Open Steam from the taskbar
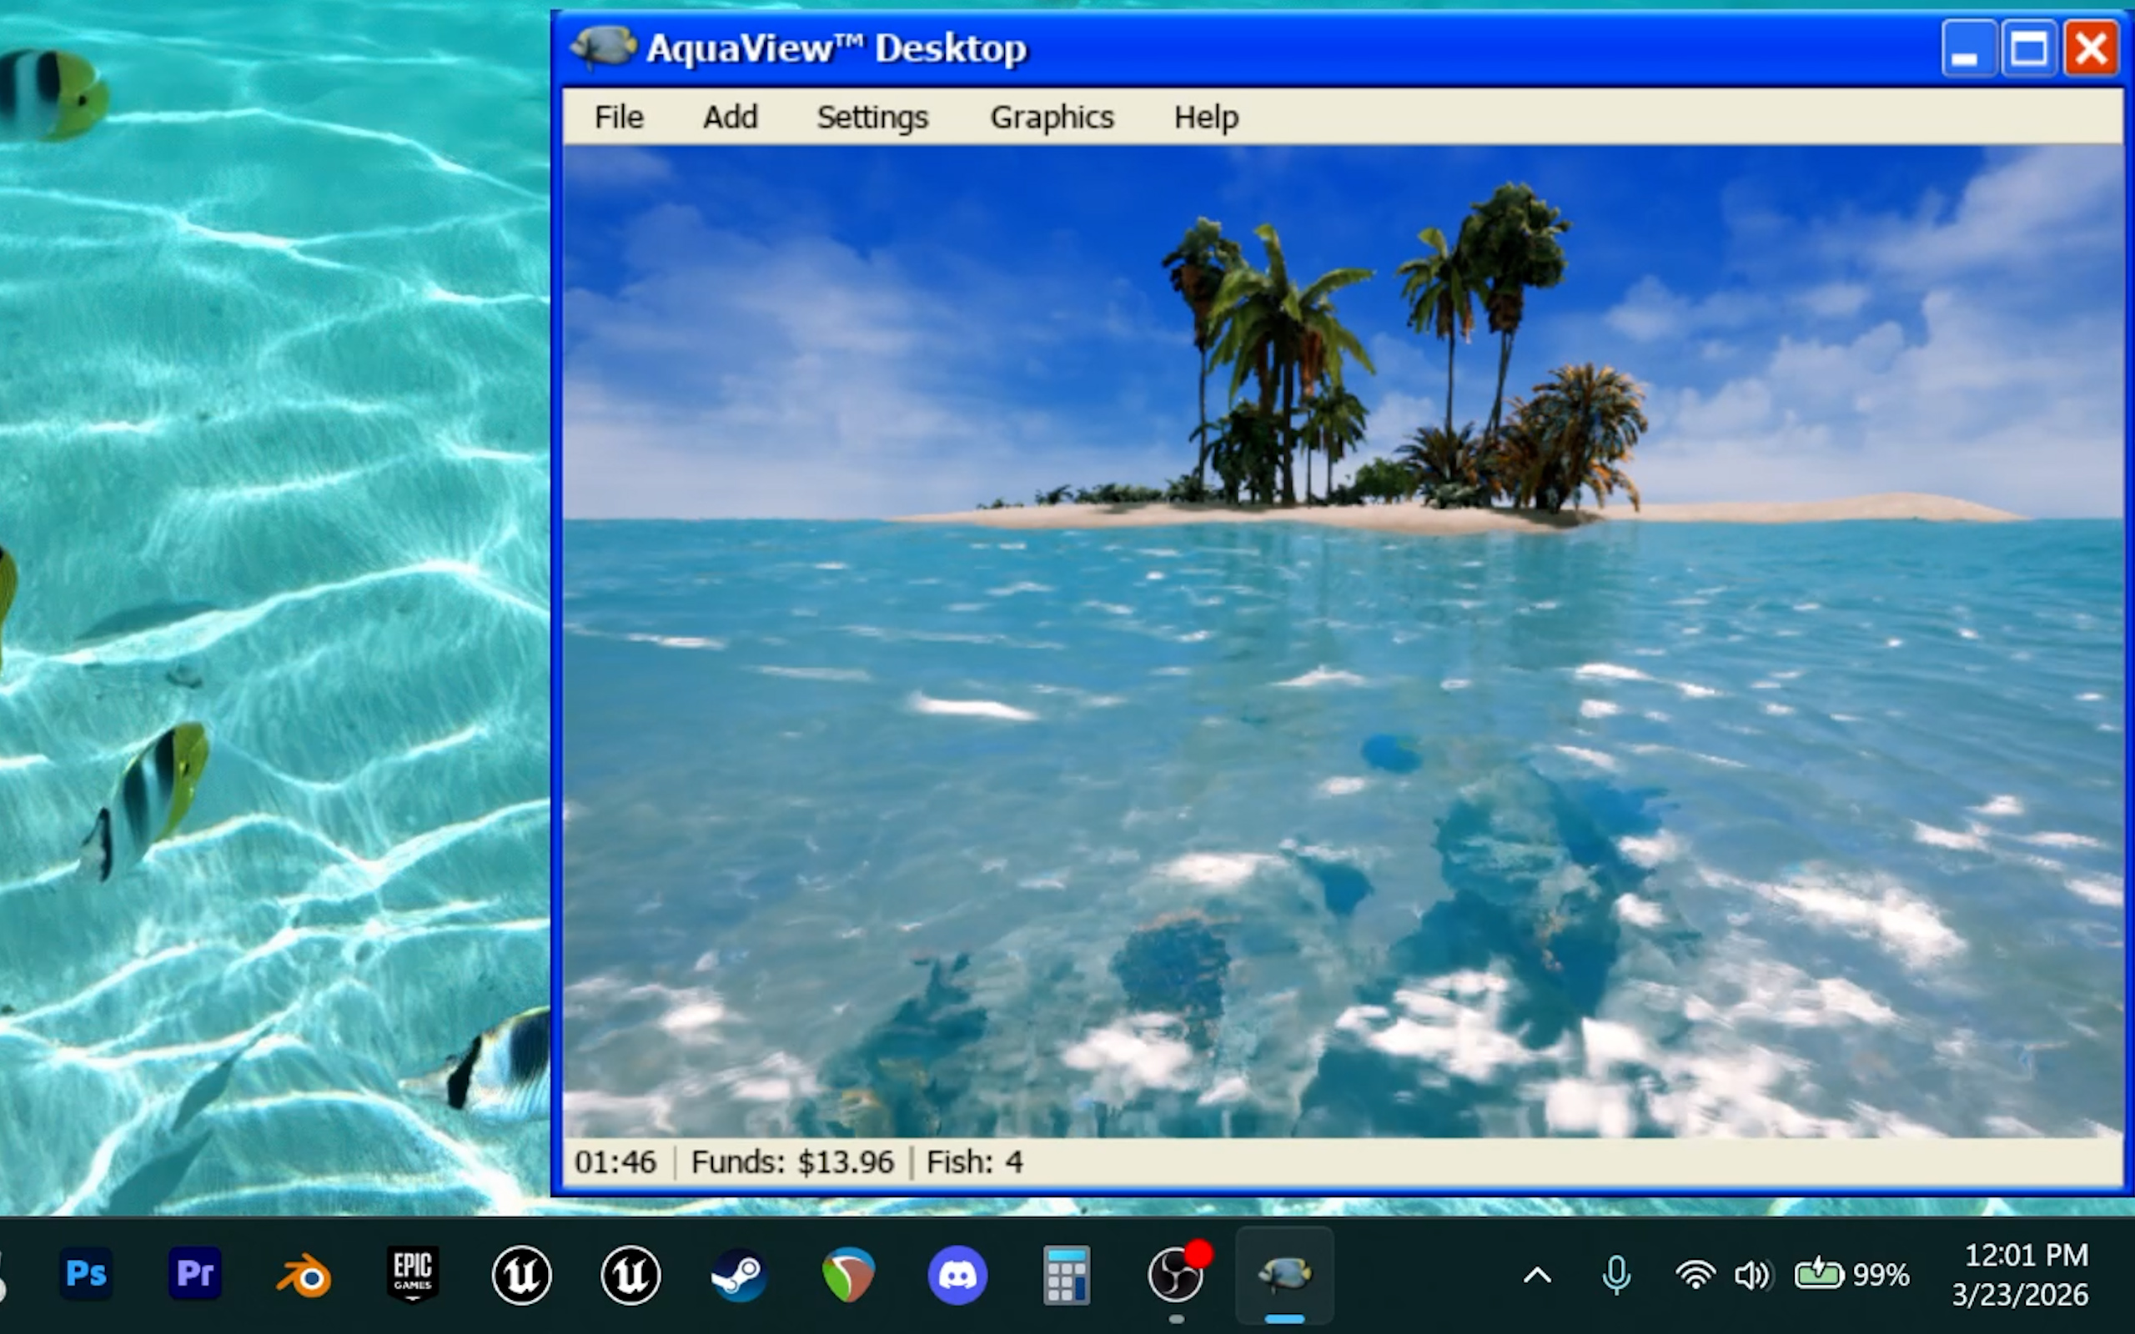Screen dimensions: 2135x1334 pyautogui.click(x=739, y=1274)
